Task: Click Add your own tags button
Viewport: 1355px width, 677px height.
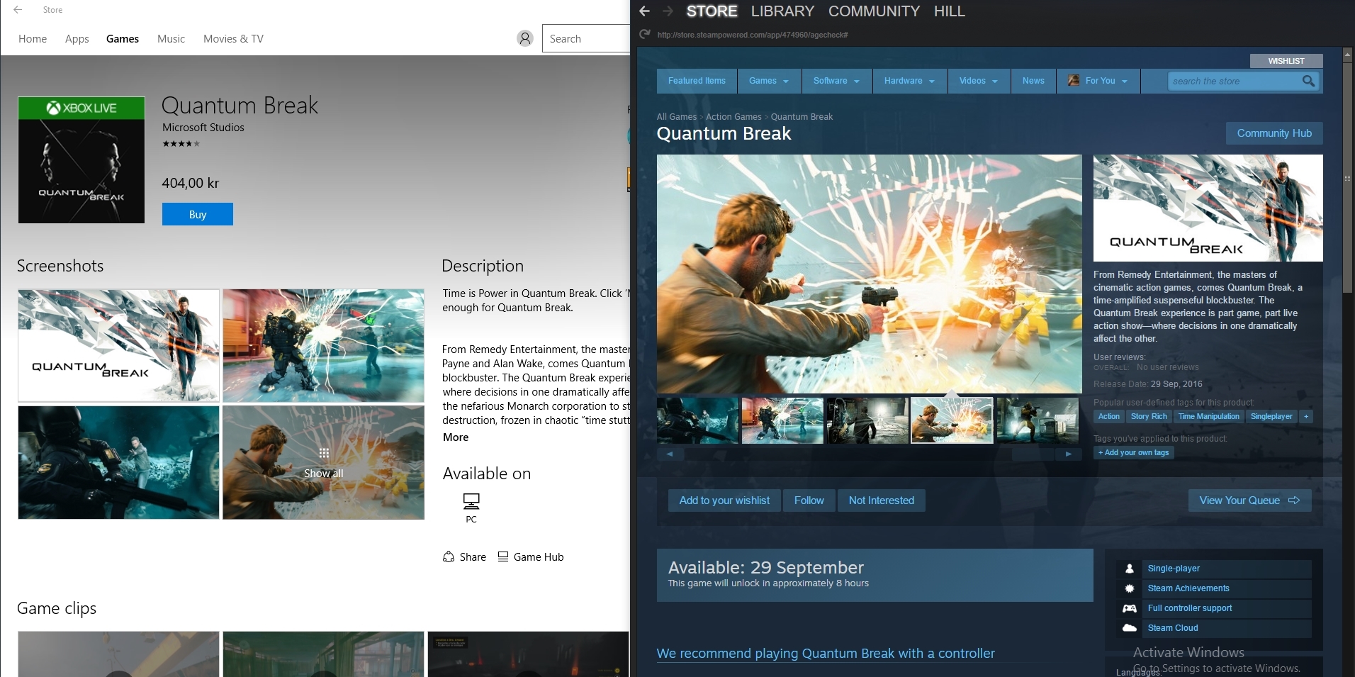Action: click(x=1134, y=453)
